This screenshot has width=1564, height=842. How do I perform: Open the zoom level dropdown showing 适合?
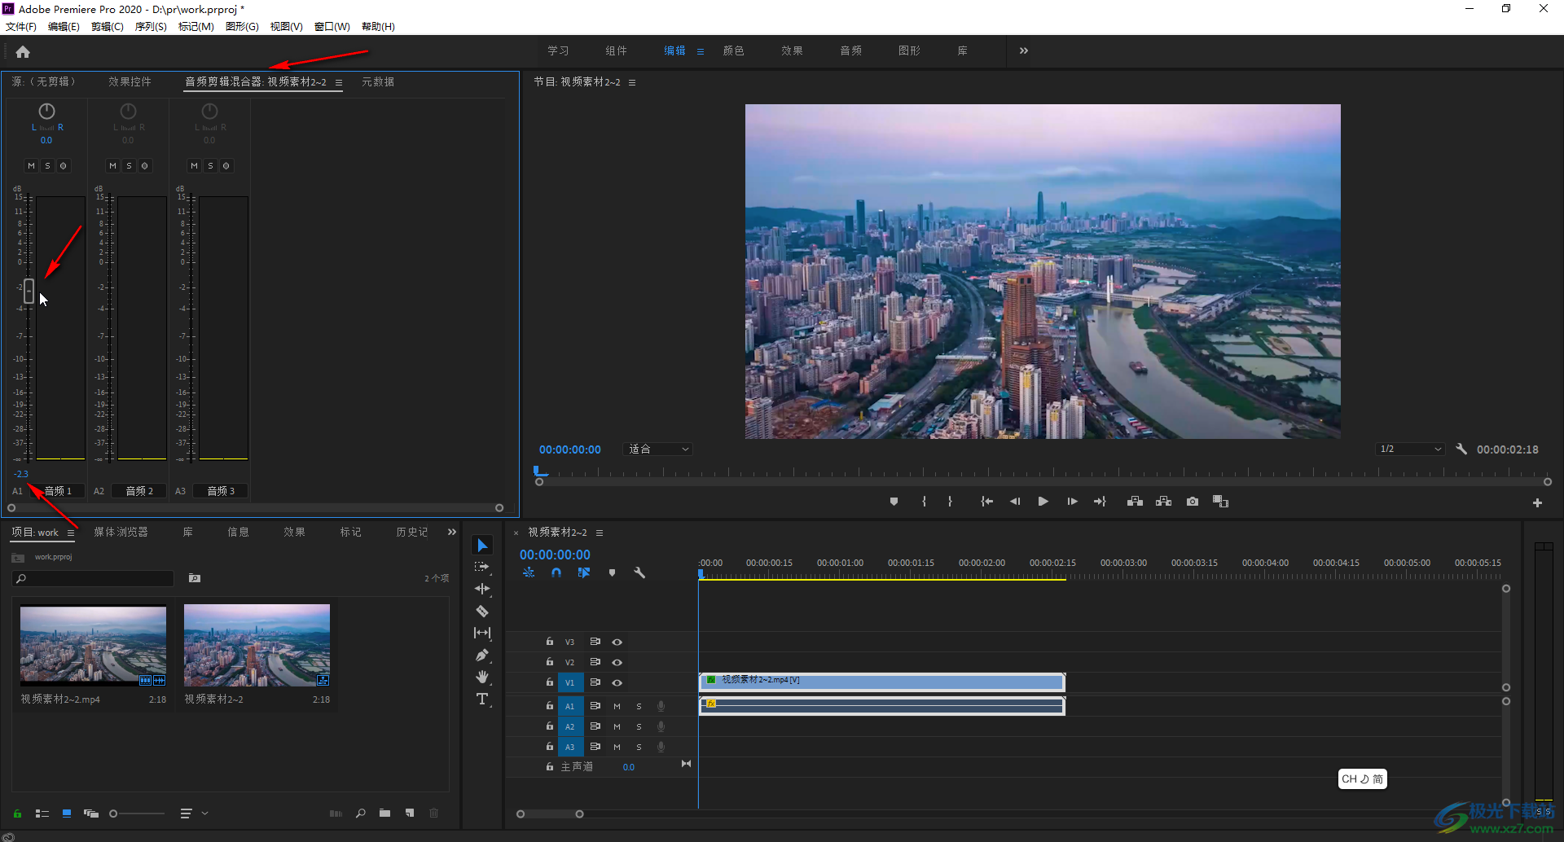pyautogui.click(x=658, y=449)
